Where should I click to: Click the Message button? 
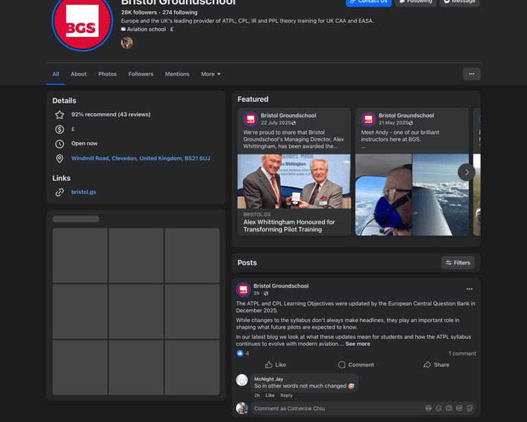tap(460, 2)
